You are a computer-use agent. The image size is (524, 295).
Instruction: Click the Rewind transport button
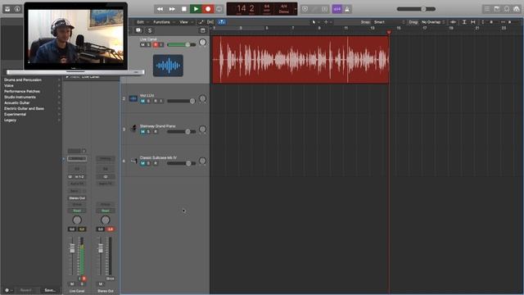click(160, 9)
